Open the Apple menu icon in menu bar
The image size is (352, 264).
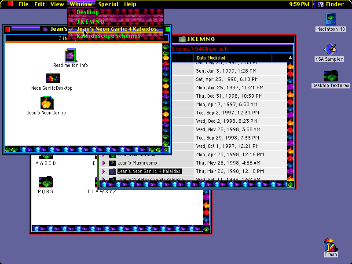[x=10, y=4]
